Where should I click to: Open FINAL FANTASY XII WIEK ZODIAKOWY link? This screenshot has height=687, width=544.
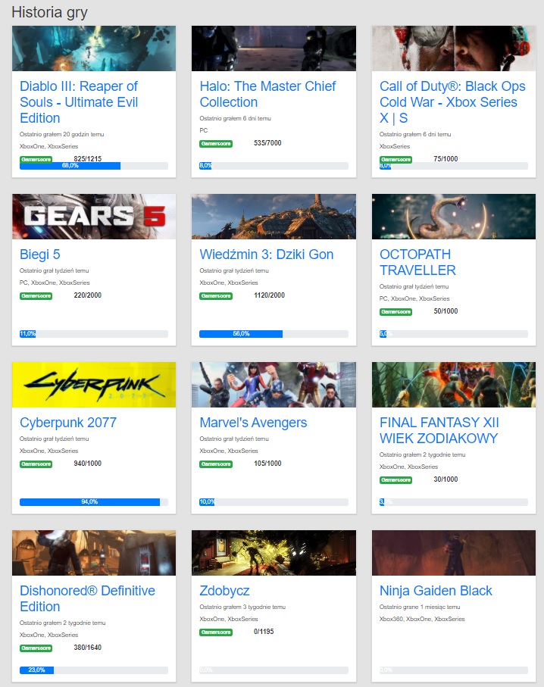tap(439, 431)
